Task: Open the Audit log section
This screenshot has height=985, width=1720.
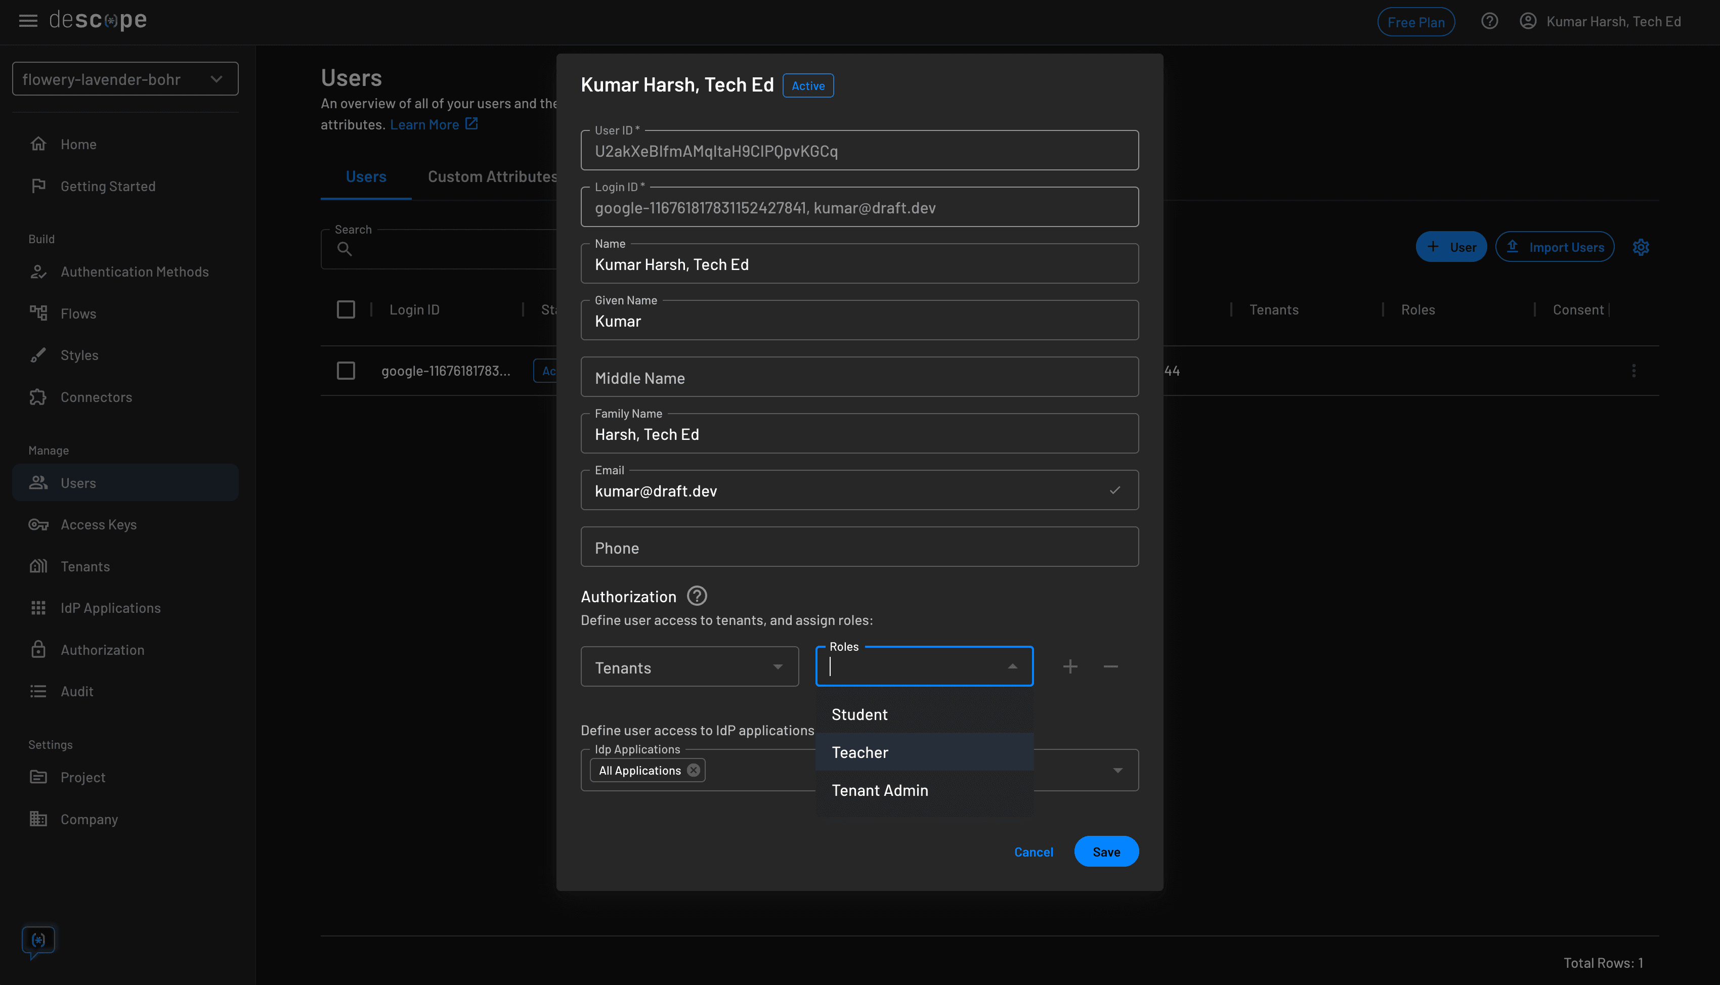Action: pyautogui.click(x=76, y=691)
